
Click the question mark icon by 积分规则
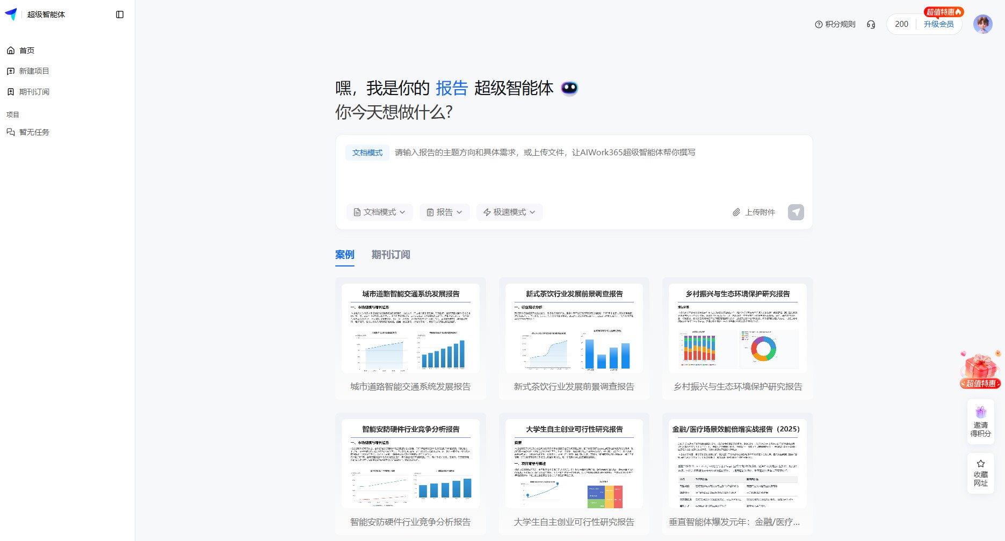(819, 24)
